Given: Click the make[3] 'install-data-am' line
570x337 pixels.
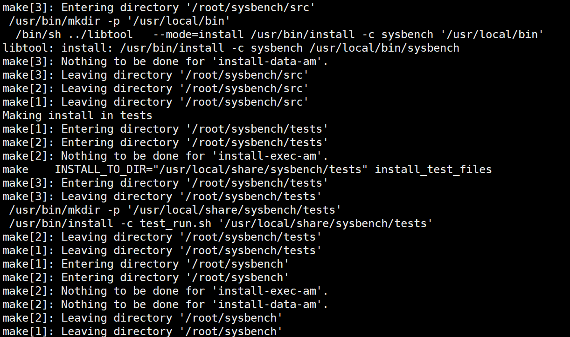Looking at the screenshot, I should click(165, 61).
